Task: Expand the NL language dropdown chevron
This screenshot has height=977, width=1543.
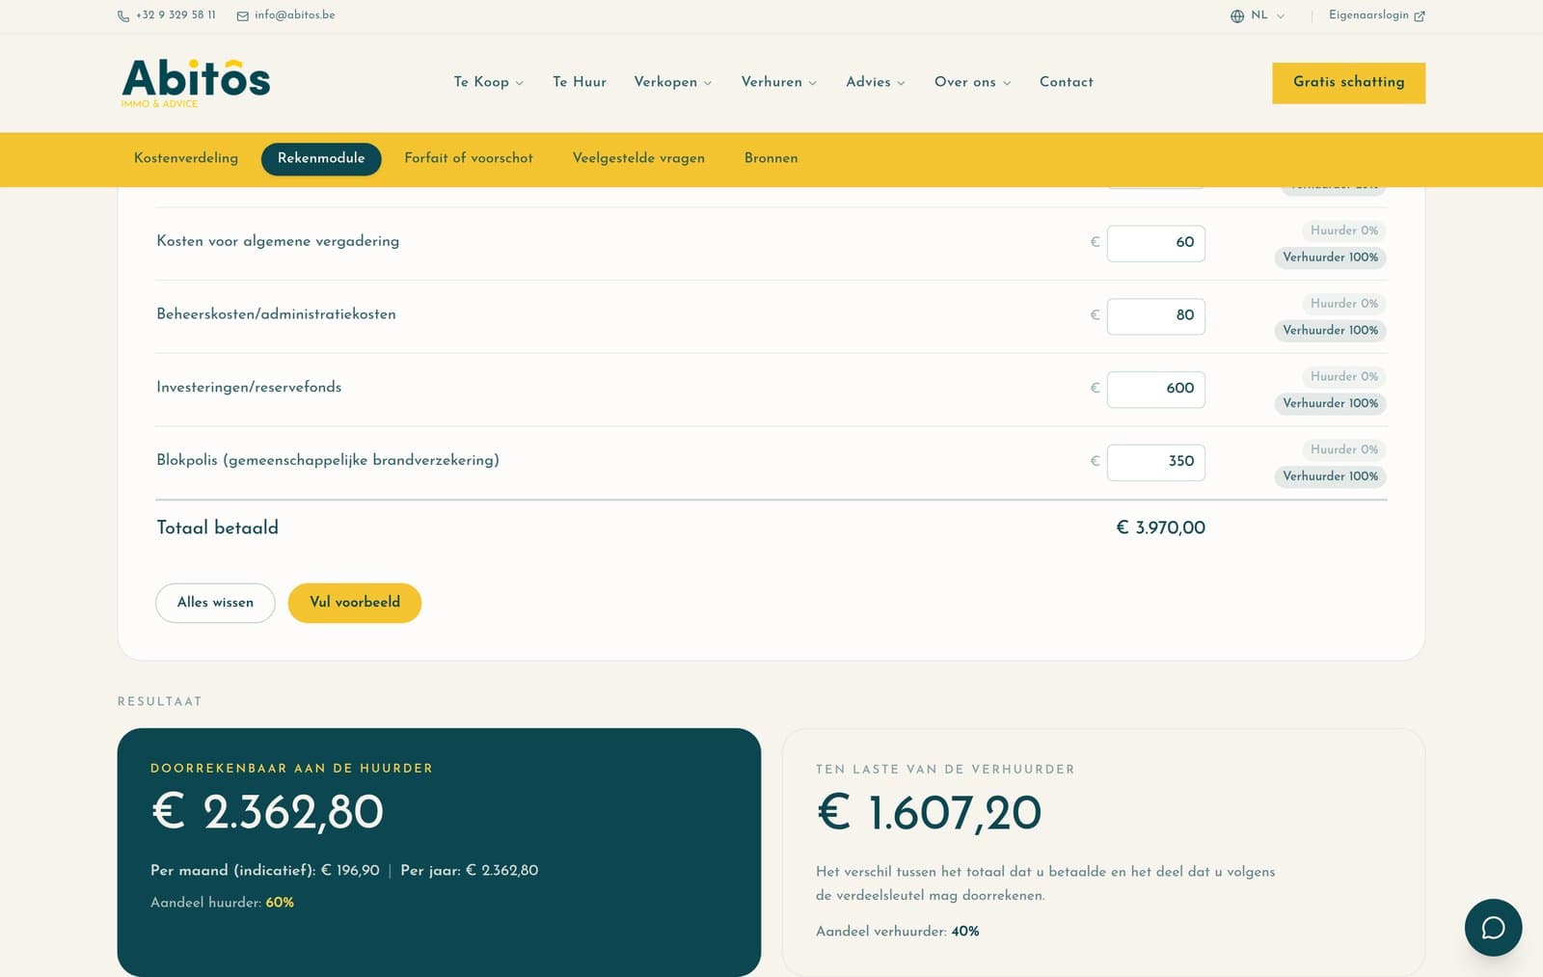Action: [x=1281, y=16]
